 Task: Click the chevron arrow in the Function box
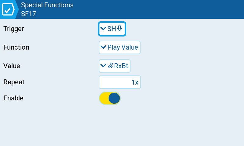click(x=103, y=47)
